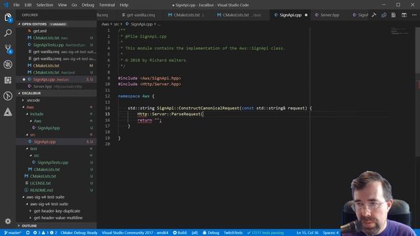Click the unsaved dot beside SignApi.cpp in Open Editors
This screenshot has width=420, height=236.
[x=24, y=79]
